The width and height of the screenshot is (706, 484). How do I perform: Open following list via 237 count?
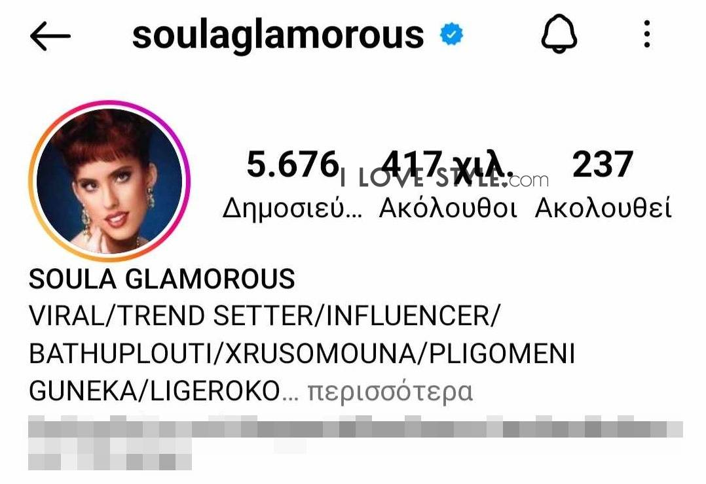(x=603, y=164)
